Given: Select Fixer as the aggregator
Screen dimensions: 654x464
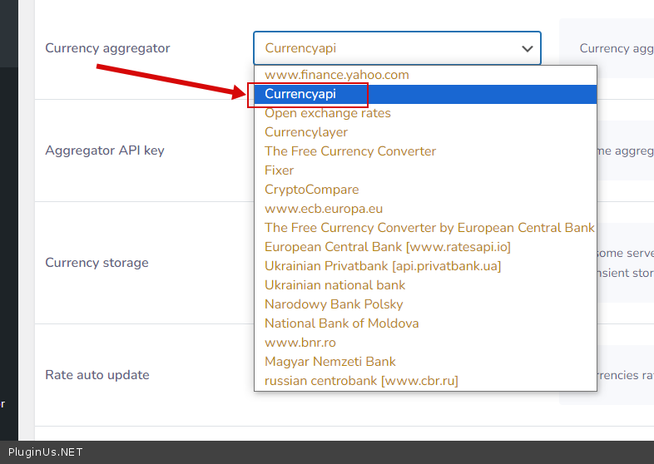Looking at the screenshot, I should 280,170.
